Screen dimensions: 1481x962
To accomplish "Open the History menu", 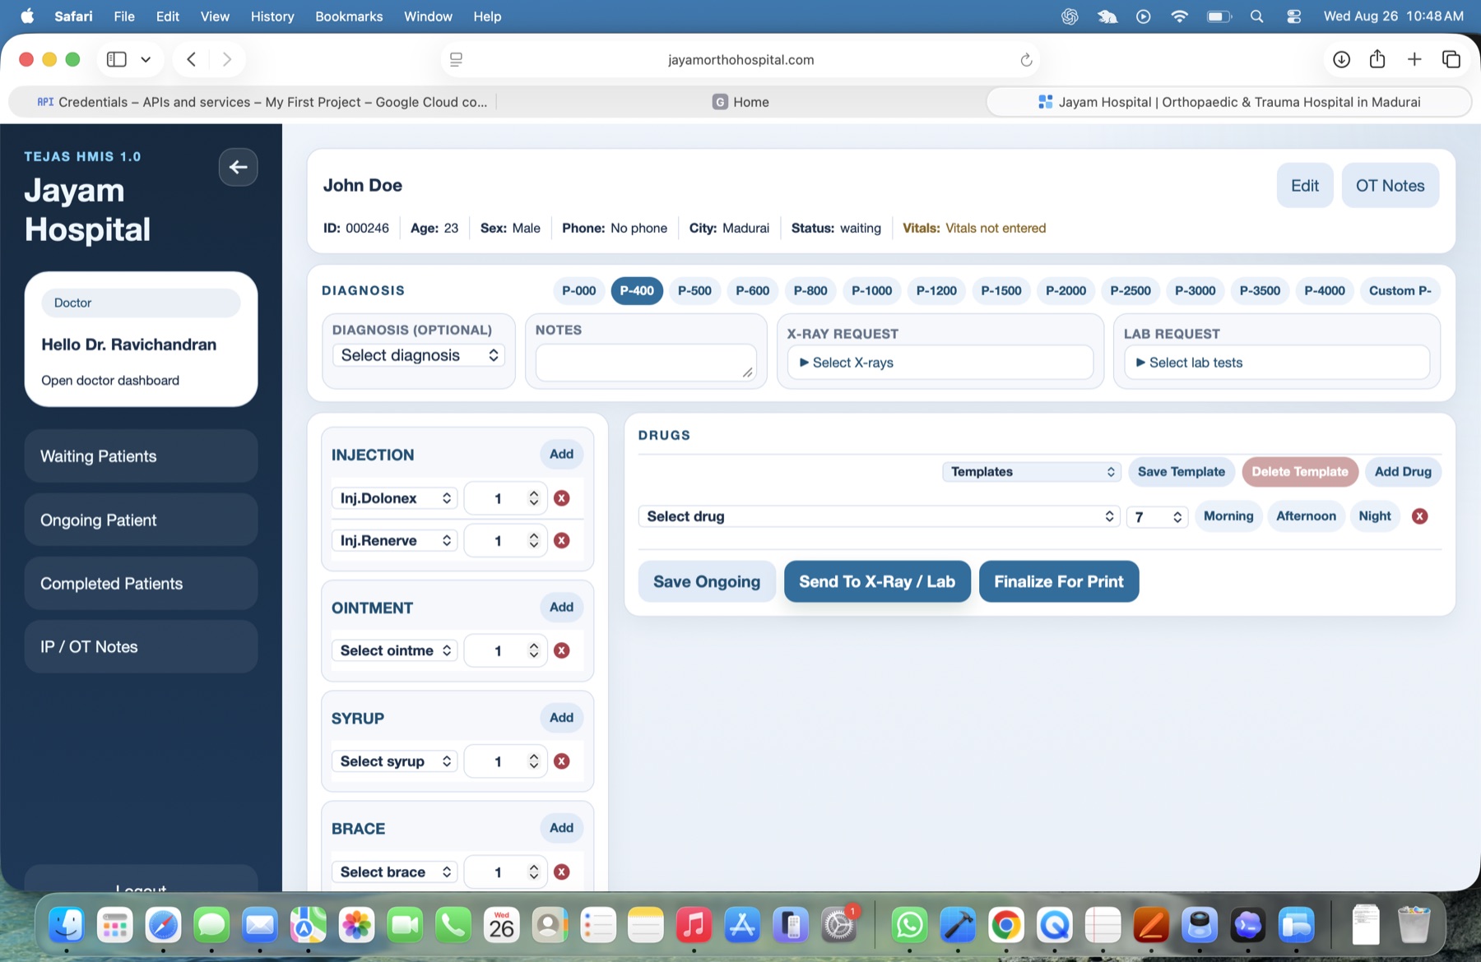I will (272, 16).
